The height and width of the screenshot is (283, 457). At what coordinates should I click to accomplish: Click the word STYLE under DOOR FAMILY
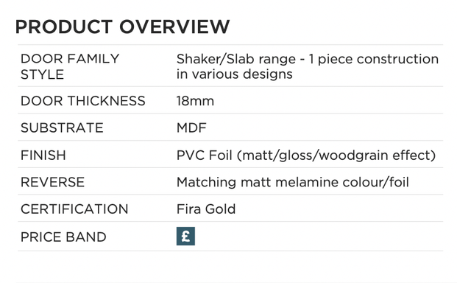[x=42, y=74]
